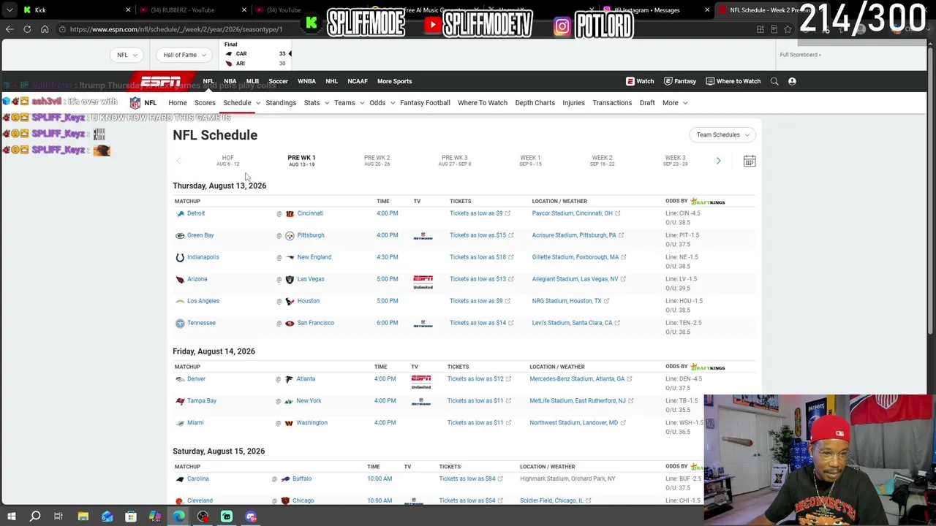Screen dimensions: 936x526
Task: Close the Kick browser tab
Action: (128, 10)
